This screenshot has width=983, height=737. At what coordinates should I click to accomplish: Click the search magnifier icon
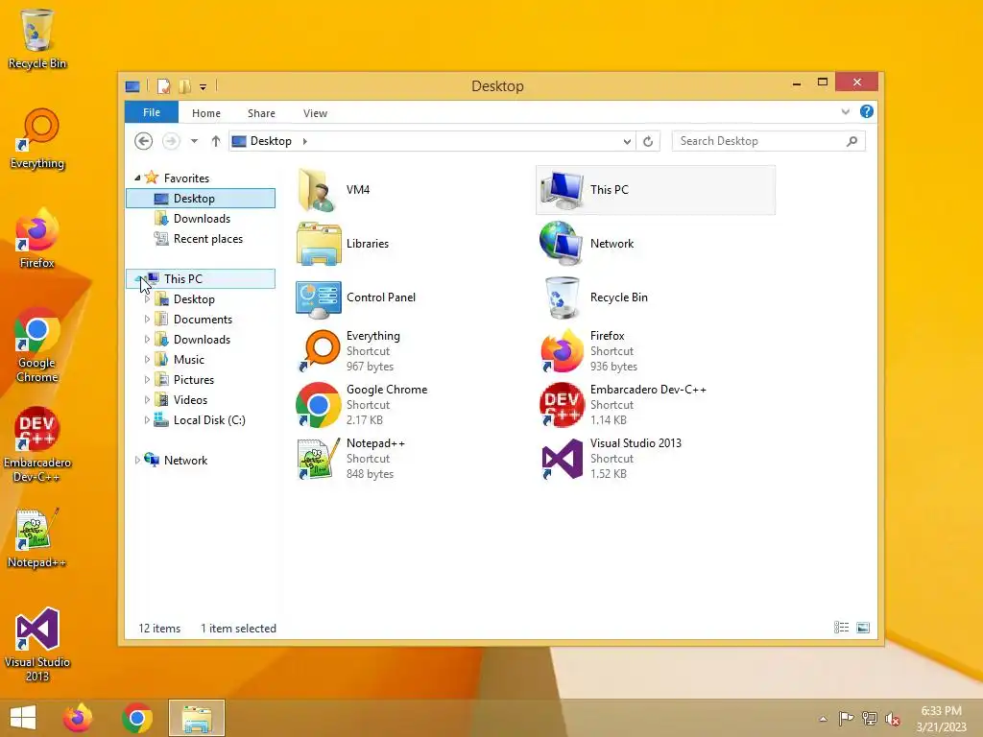851,141
